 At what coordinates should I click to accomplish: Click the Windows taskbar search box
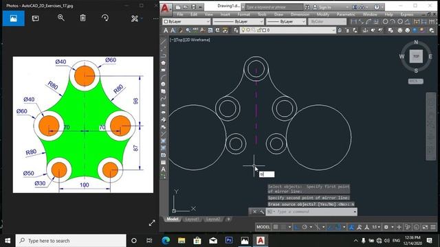pyautogui.click(x=70, y=241)
